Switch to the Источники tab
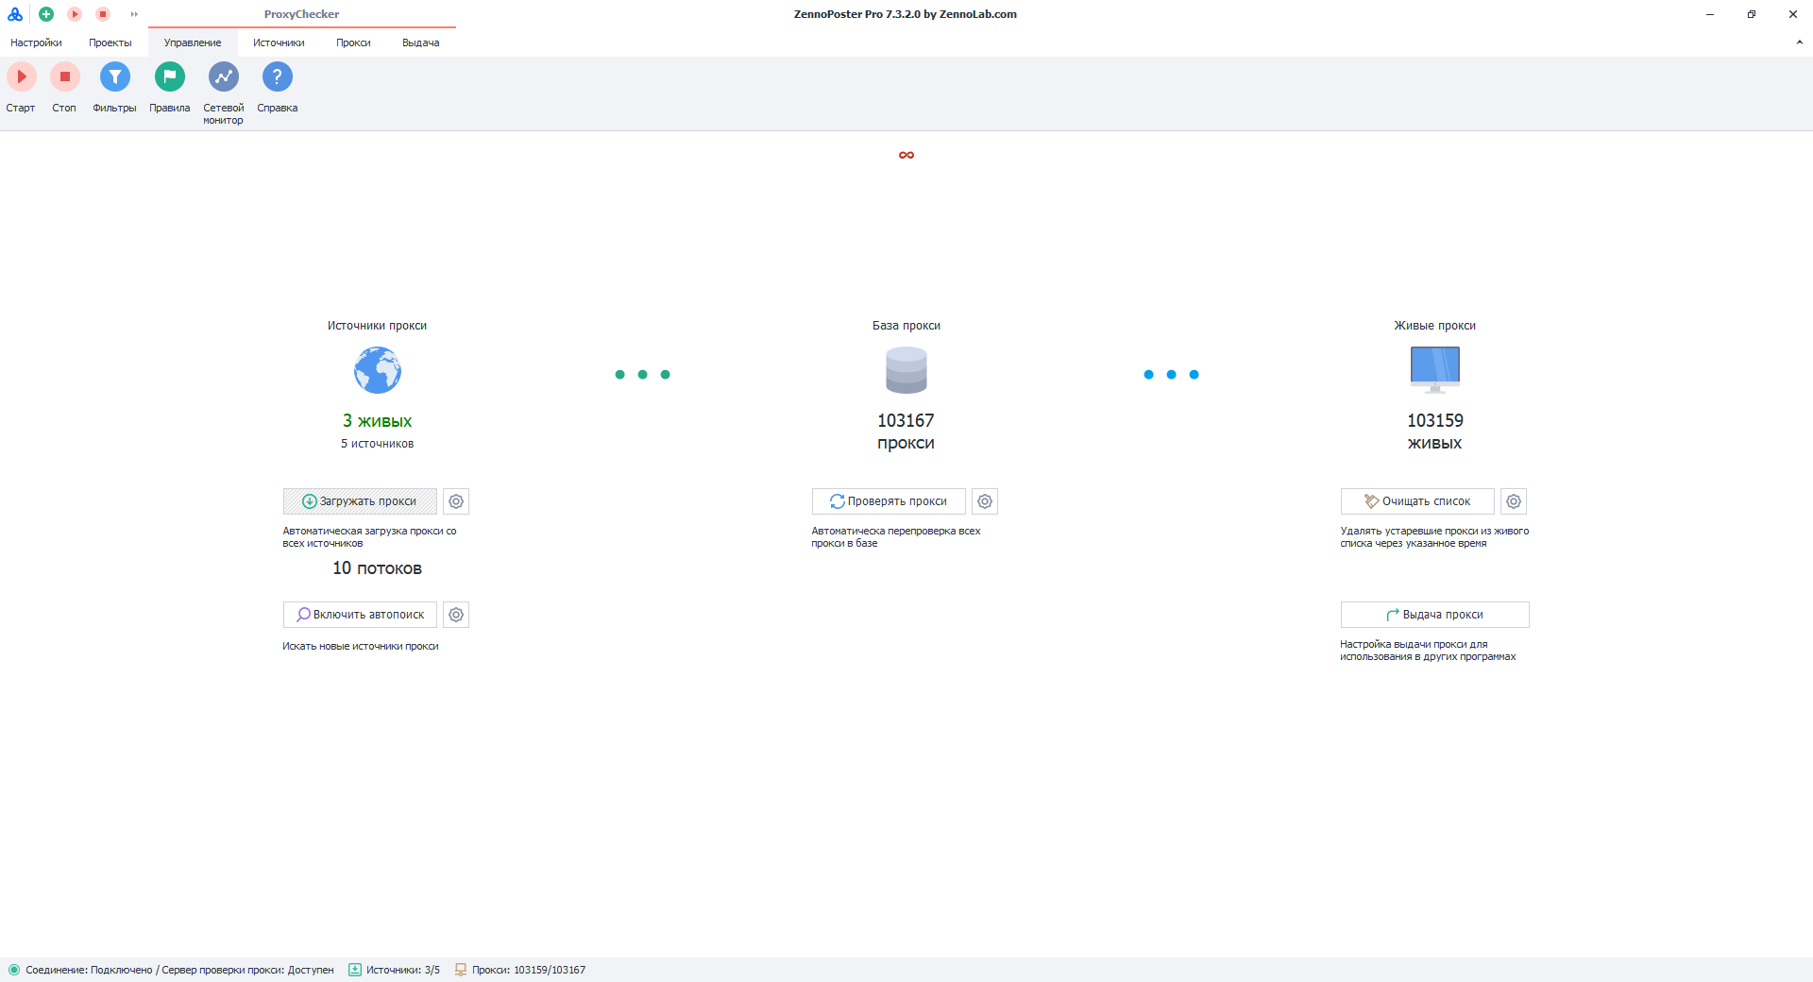1813x982 pixels. click(279, 42)
